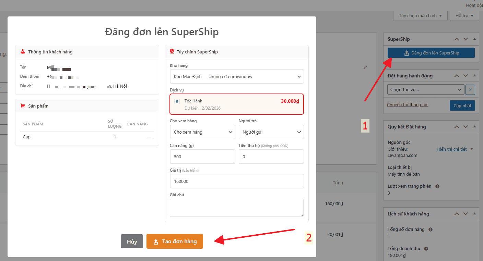The width and height of the screenshot is (483, 261).
Task: Click help icon beside Tổng số đơn hàng
Action: pos(431,229)
